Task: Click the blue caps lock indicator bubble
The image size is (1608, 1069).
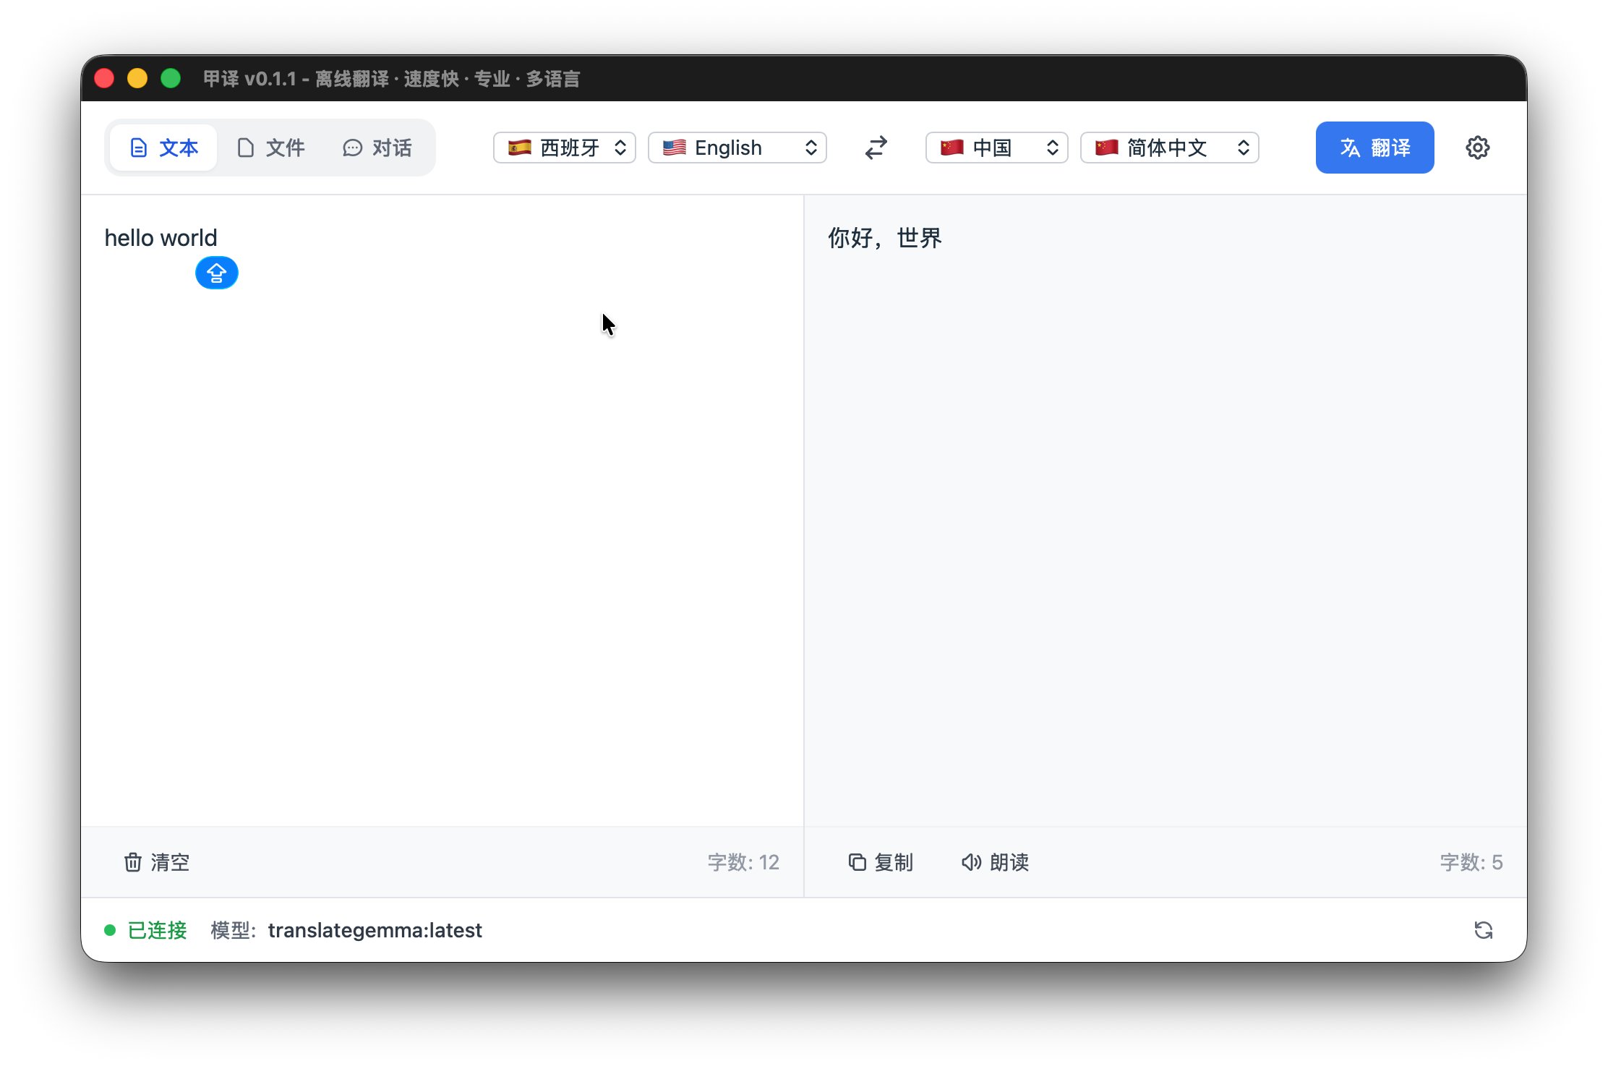Action: (216, 273)
